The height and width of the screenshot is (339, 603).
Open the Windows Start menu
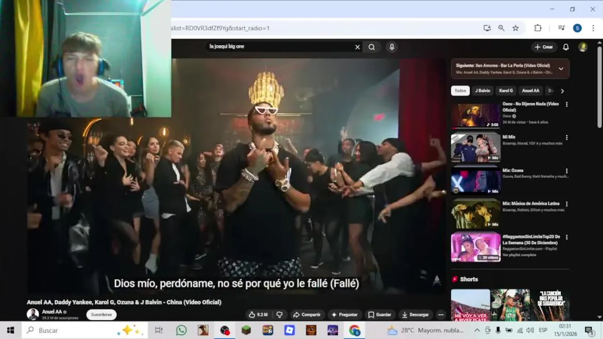pos(10,331)
